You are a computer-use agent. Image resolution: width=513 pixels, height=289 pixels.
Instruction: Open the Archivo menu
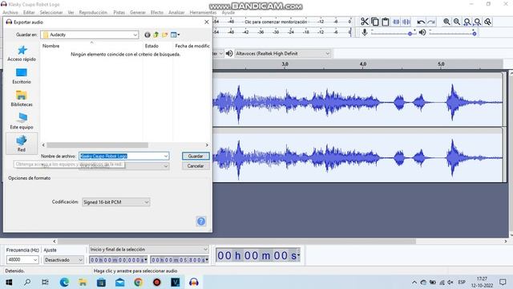click(10, 12)
